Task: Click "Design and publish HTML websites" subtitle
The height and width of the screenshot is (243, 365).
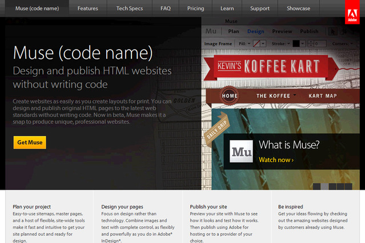Action: [x=92, y=71]
